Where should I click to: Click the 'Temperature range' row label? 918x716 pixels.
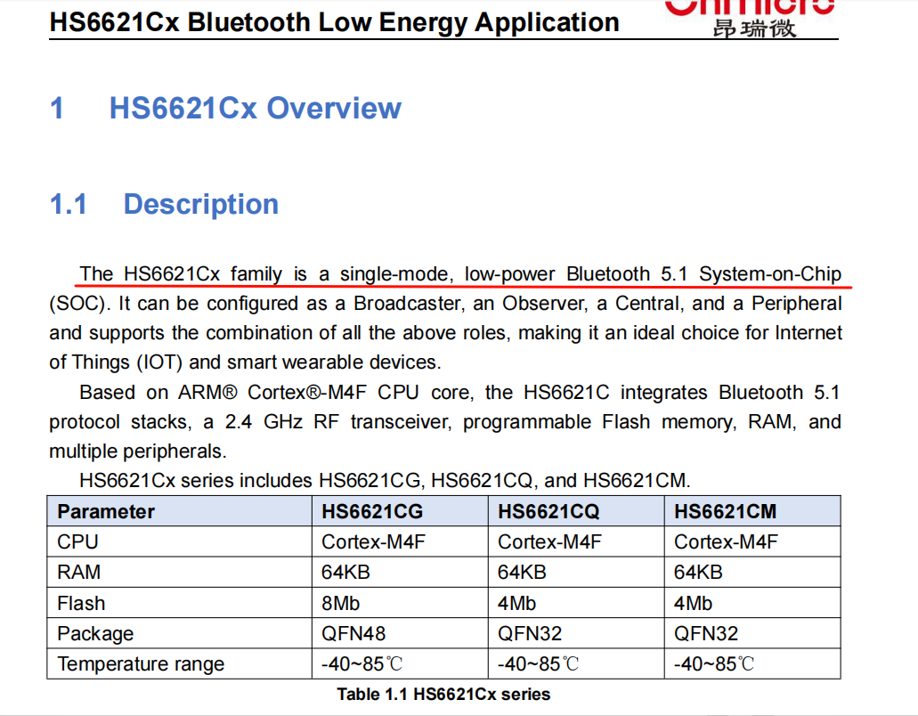point(179,663)
